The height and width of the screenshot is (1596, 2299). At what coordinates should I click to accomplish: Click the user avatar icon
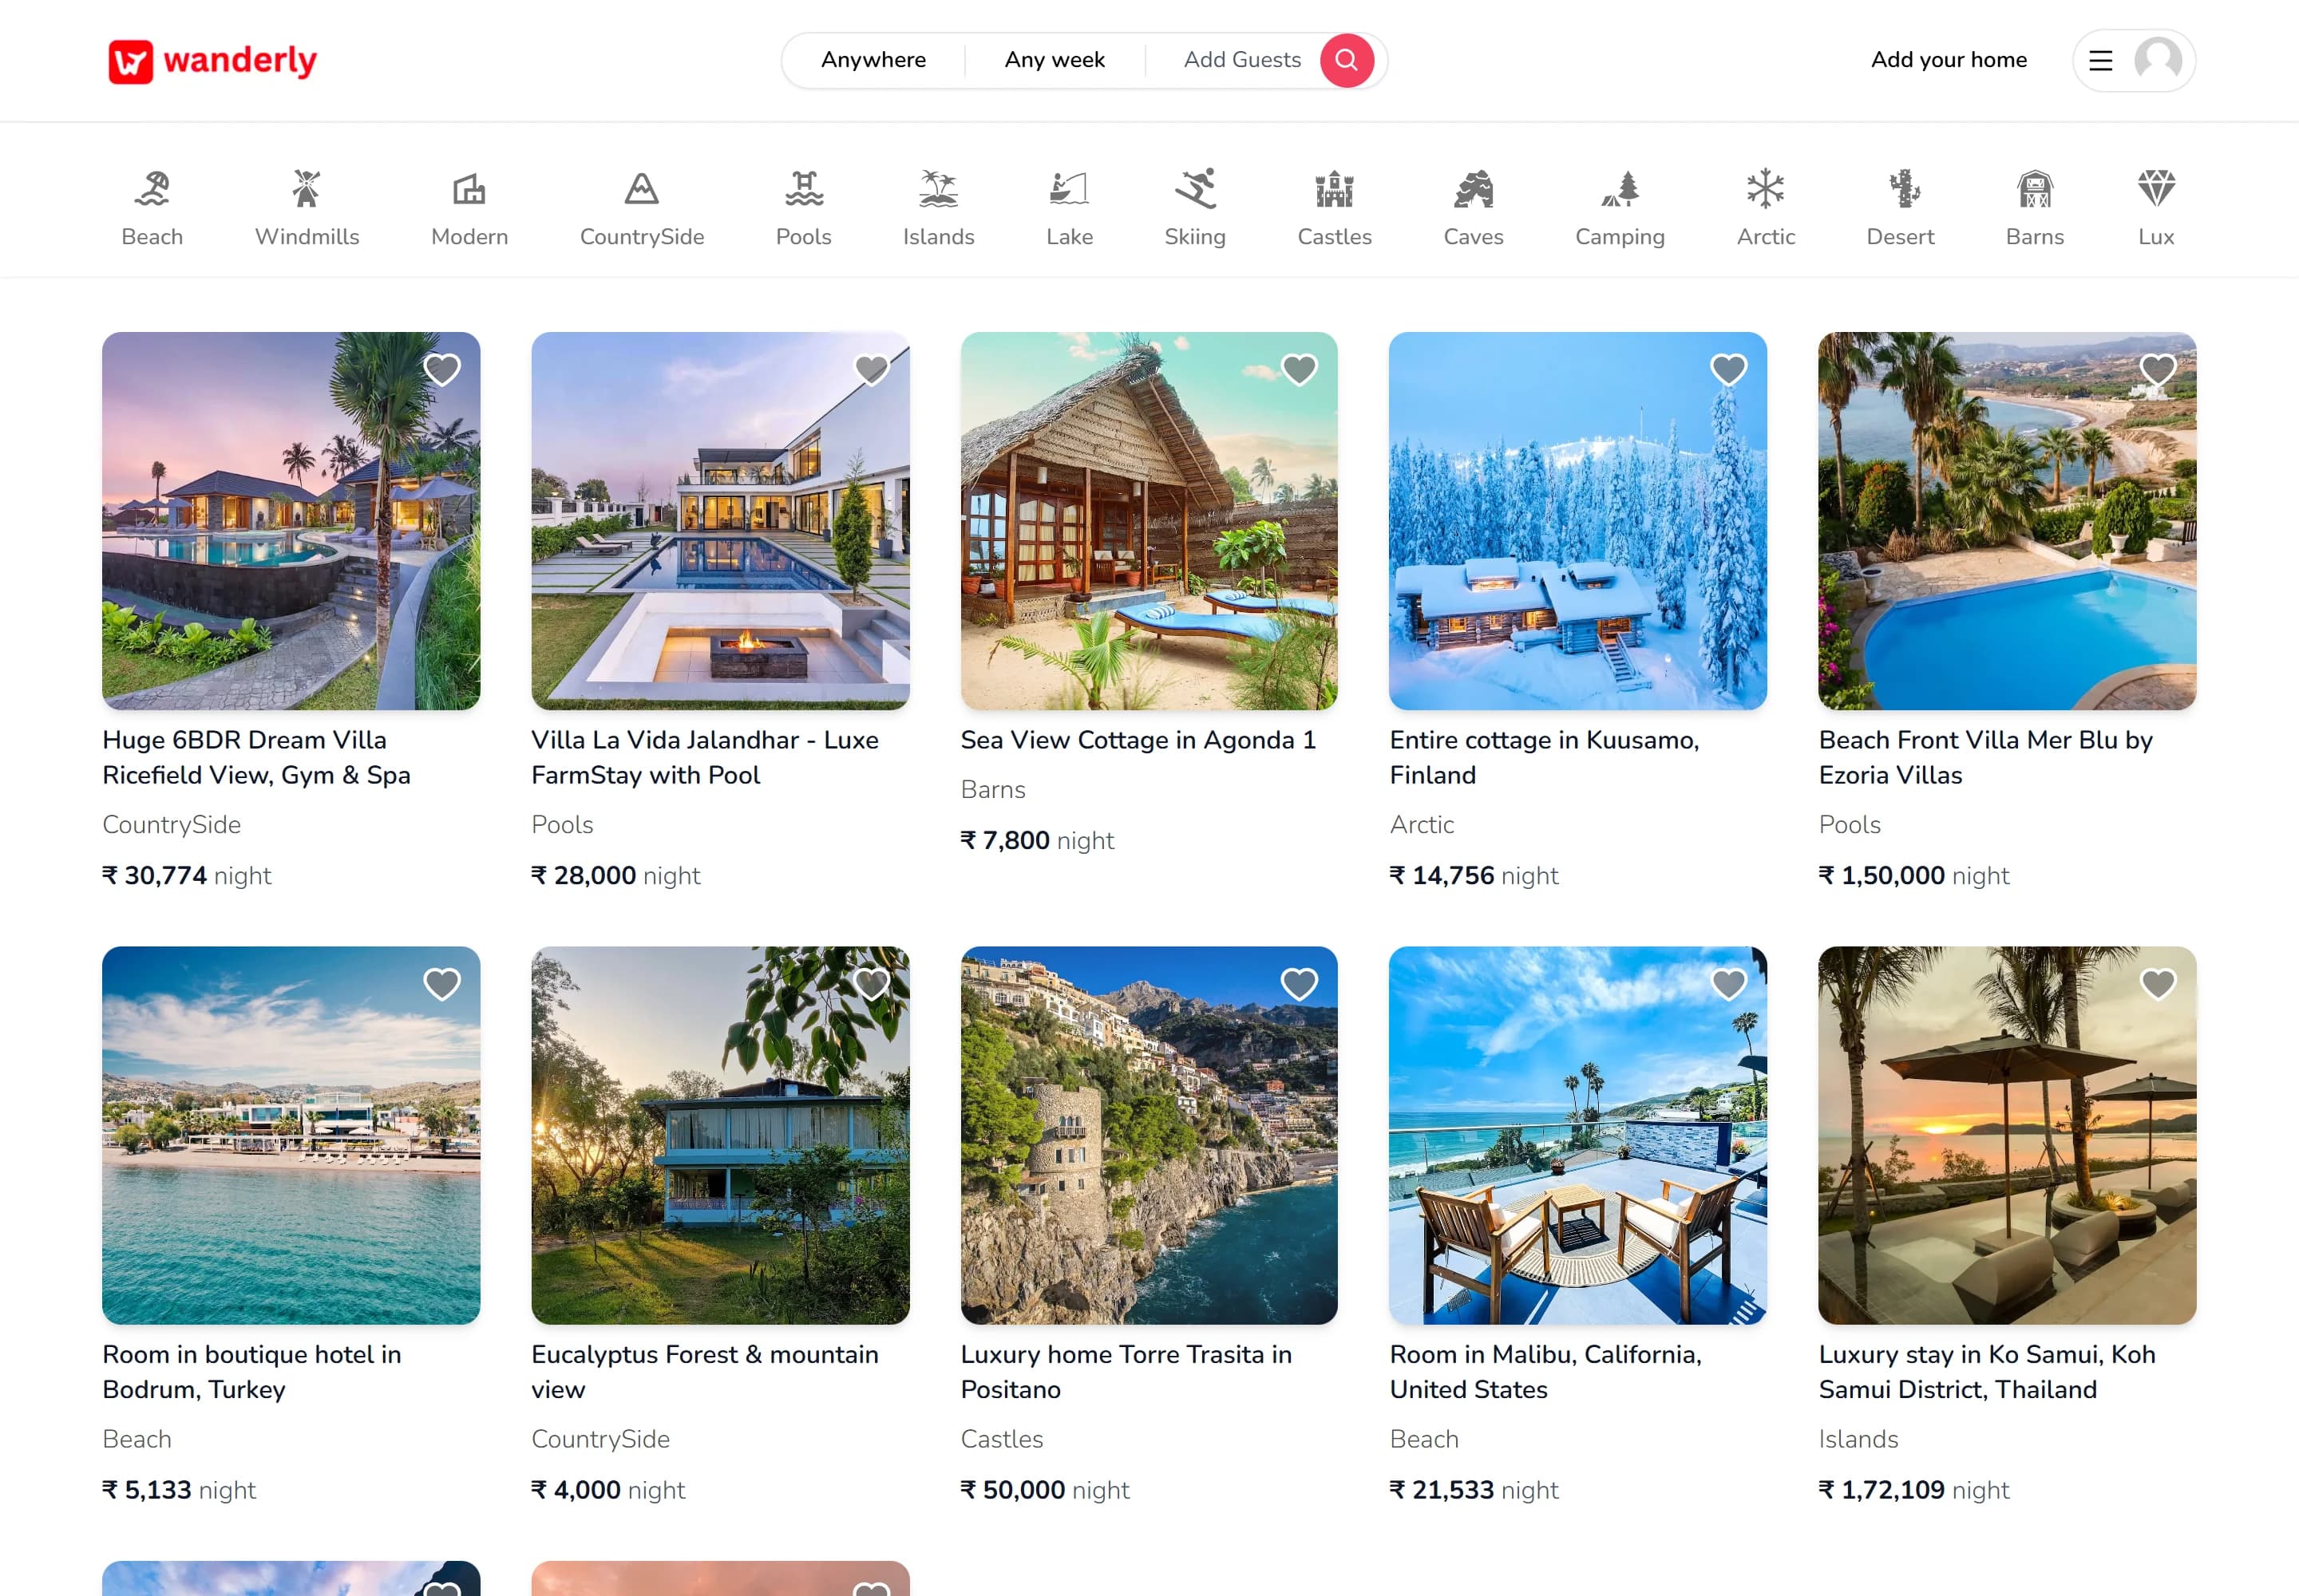(x=2157, y=60)
